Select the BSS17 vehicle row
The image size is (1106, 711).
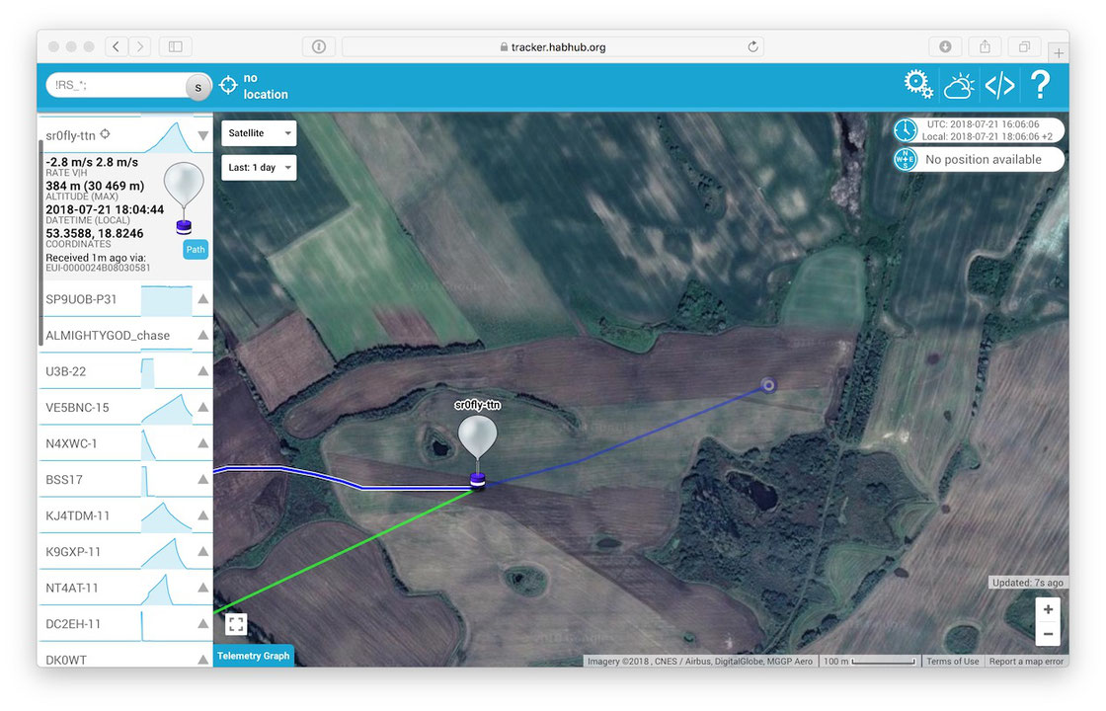coord(125,480)
